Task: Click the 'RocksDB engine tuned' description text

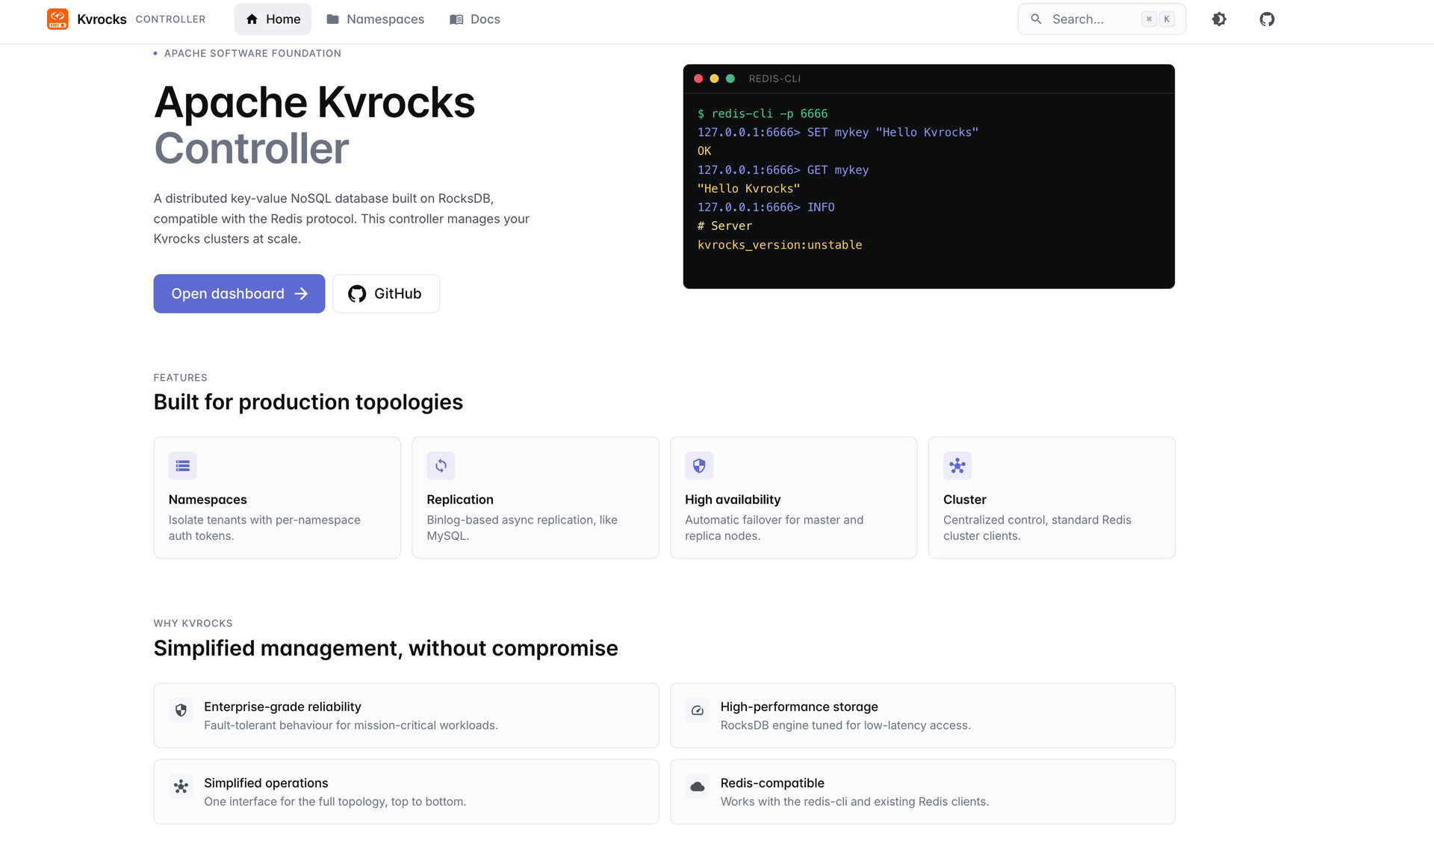Action: pos(845,725)
